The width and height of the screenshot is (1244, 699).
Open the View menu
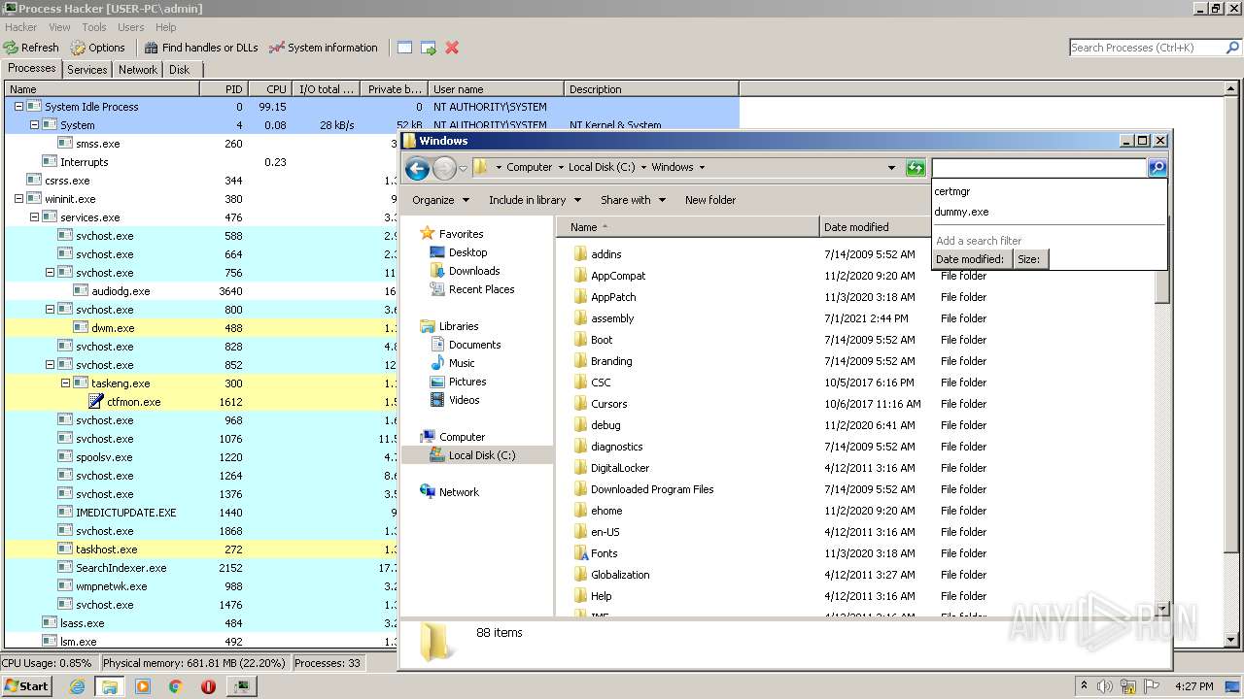(x=59, y=27)
